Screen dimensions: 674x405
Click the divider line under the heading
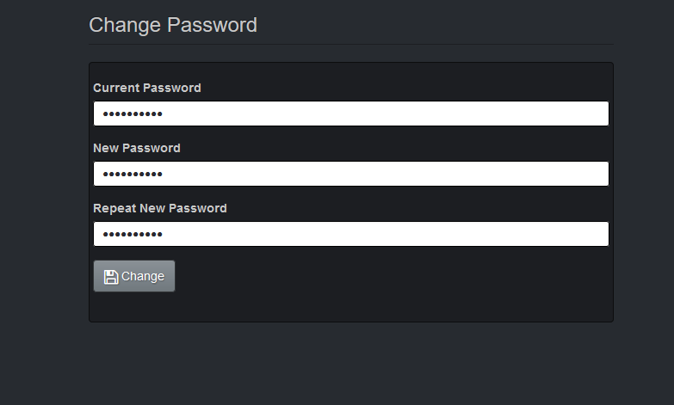click(350, 44)
